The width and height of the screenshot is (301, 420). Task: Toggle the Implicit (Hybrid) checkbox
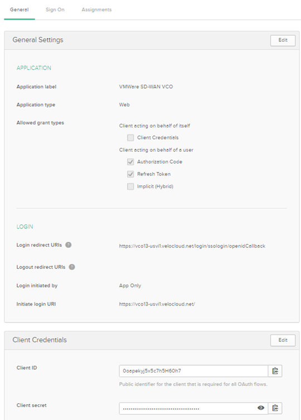pyautogui.click(x=130, y=187)
